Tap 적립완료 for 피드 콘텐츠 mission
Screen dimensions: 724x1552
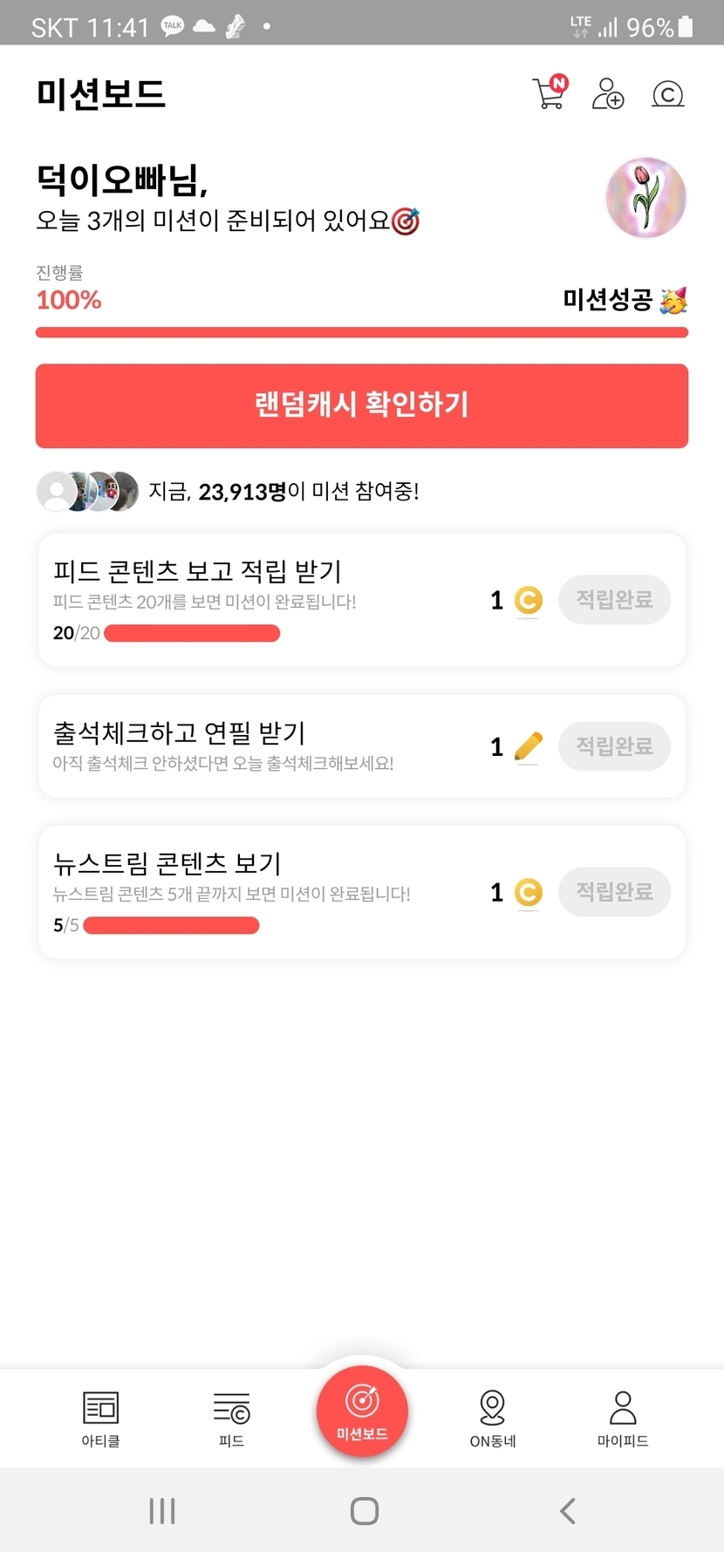point(614,600)
